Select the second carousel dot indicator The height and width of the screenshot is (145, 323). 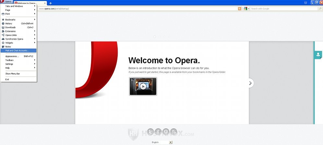pos(160,37)
